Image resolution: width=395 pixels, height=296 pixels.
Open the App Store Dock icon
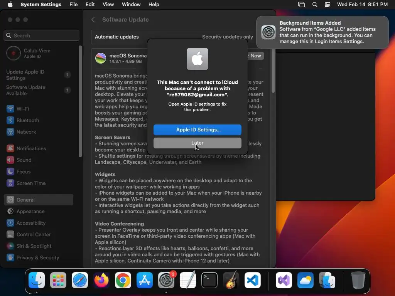(x=145, y=280)
